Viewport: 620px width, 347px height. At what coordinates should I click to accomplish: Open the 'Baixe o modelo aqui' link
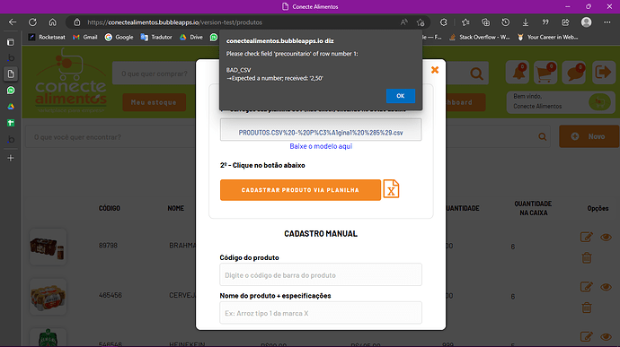tap(321, 146)
